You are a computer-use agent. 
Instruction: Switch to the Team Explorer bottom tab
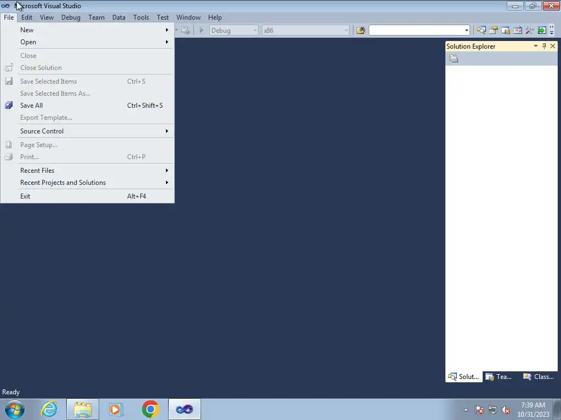click(499, 377)
